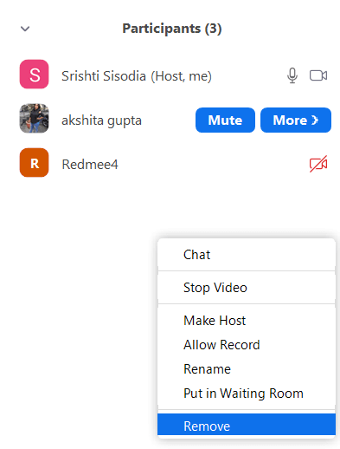Screen dimensions: 340x449
Task: Toggle the host's video camera icon
Action: [x=318, y=75]
